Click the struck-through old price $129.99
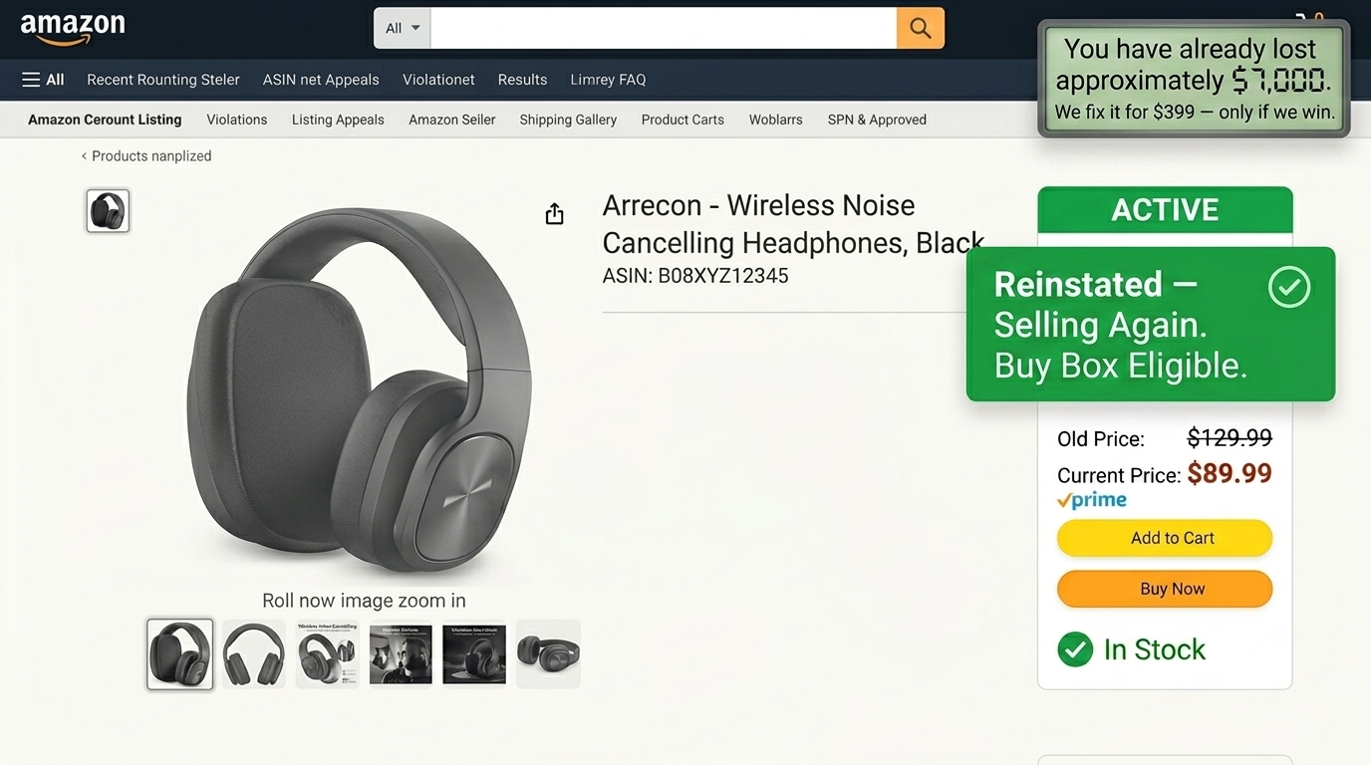 (x=1229, y=438)
